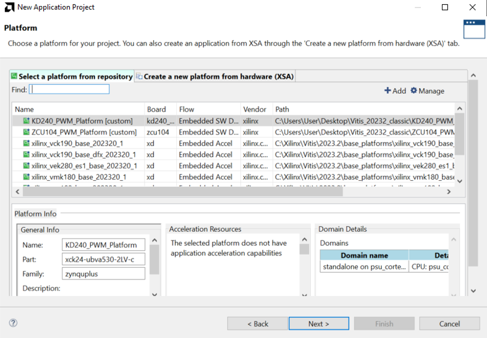Click the Domain name column header
Viewport: 487px width, 338px height.
(x=364, y=255)
